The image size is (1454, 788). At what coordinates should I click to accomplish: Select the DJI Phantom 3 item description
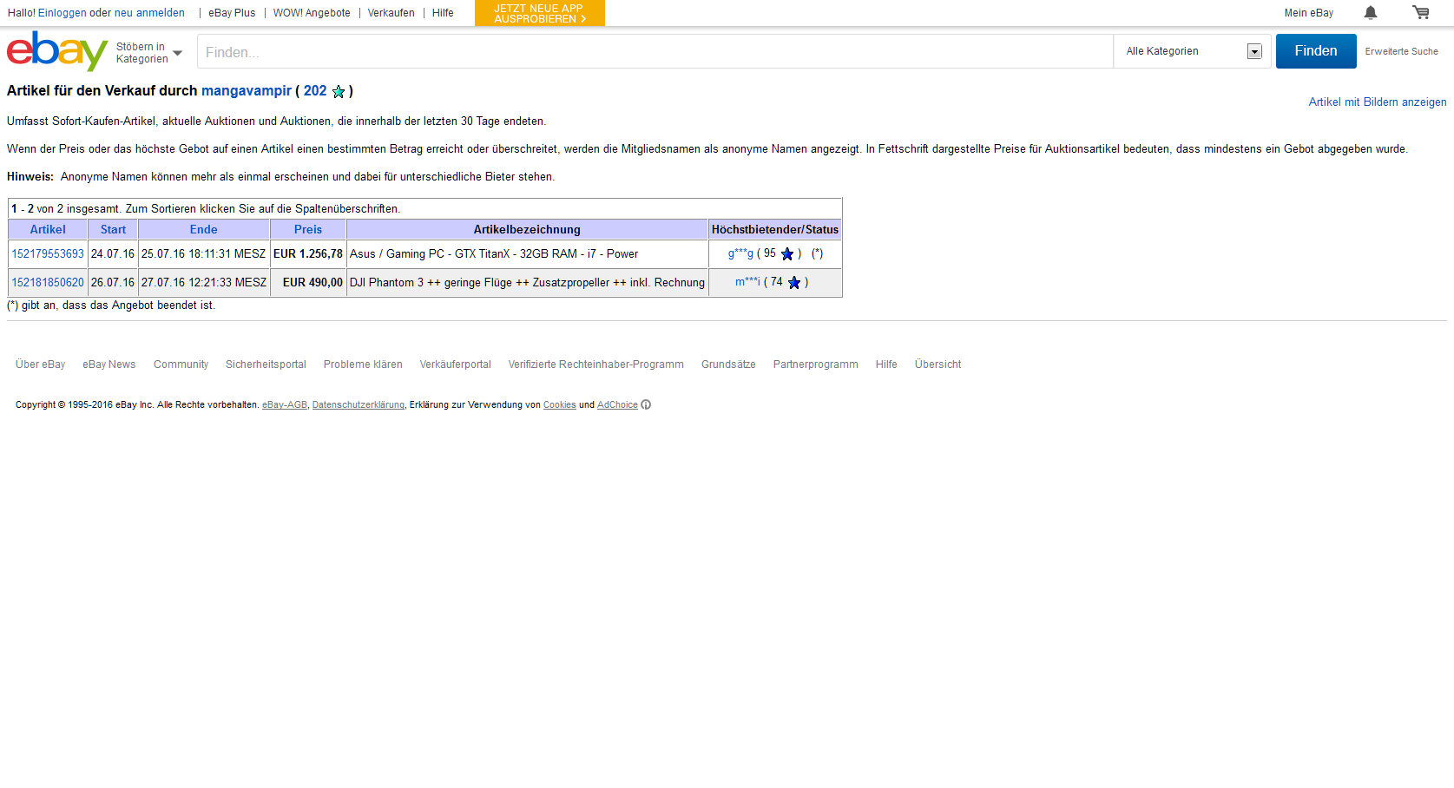click(527, 282)
